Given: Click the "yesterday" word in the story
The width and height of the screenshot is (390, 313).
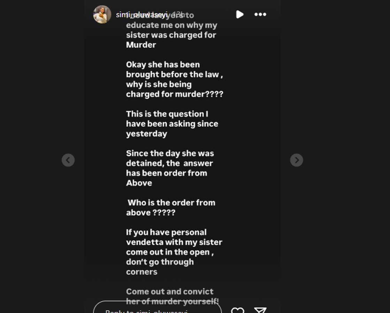Looking at the screenshot, I should (147, 134).
